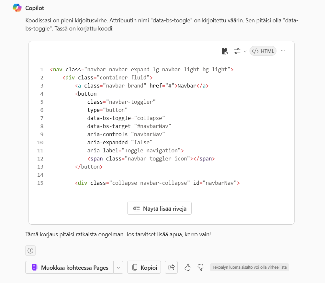
Task: Click the info circle icon
Action: [x=30, y=250]
